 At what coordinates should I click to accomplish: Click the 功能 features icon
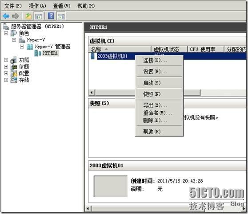[x=13, y=60]
